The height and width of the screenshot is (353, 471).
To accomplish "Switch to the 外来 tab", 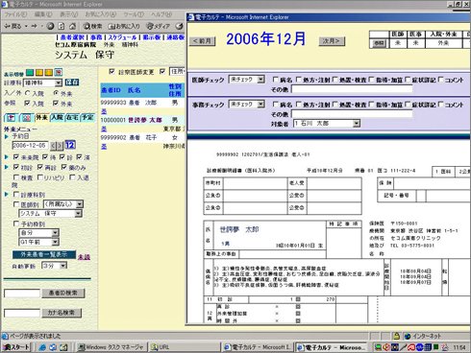I will [x=41, y=117].
